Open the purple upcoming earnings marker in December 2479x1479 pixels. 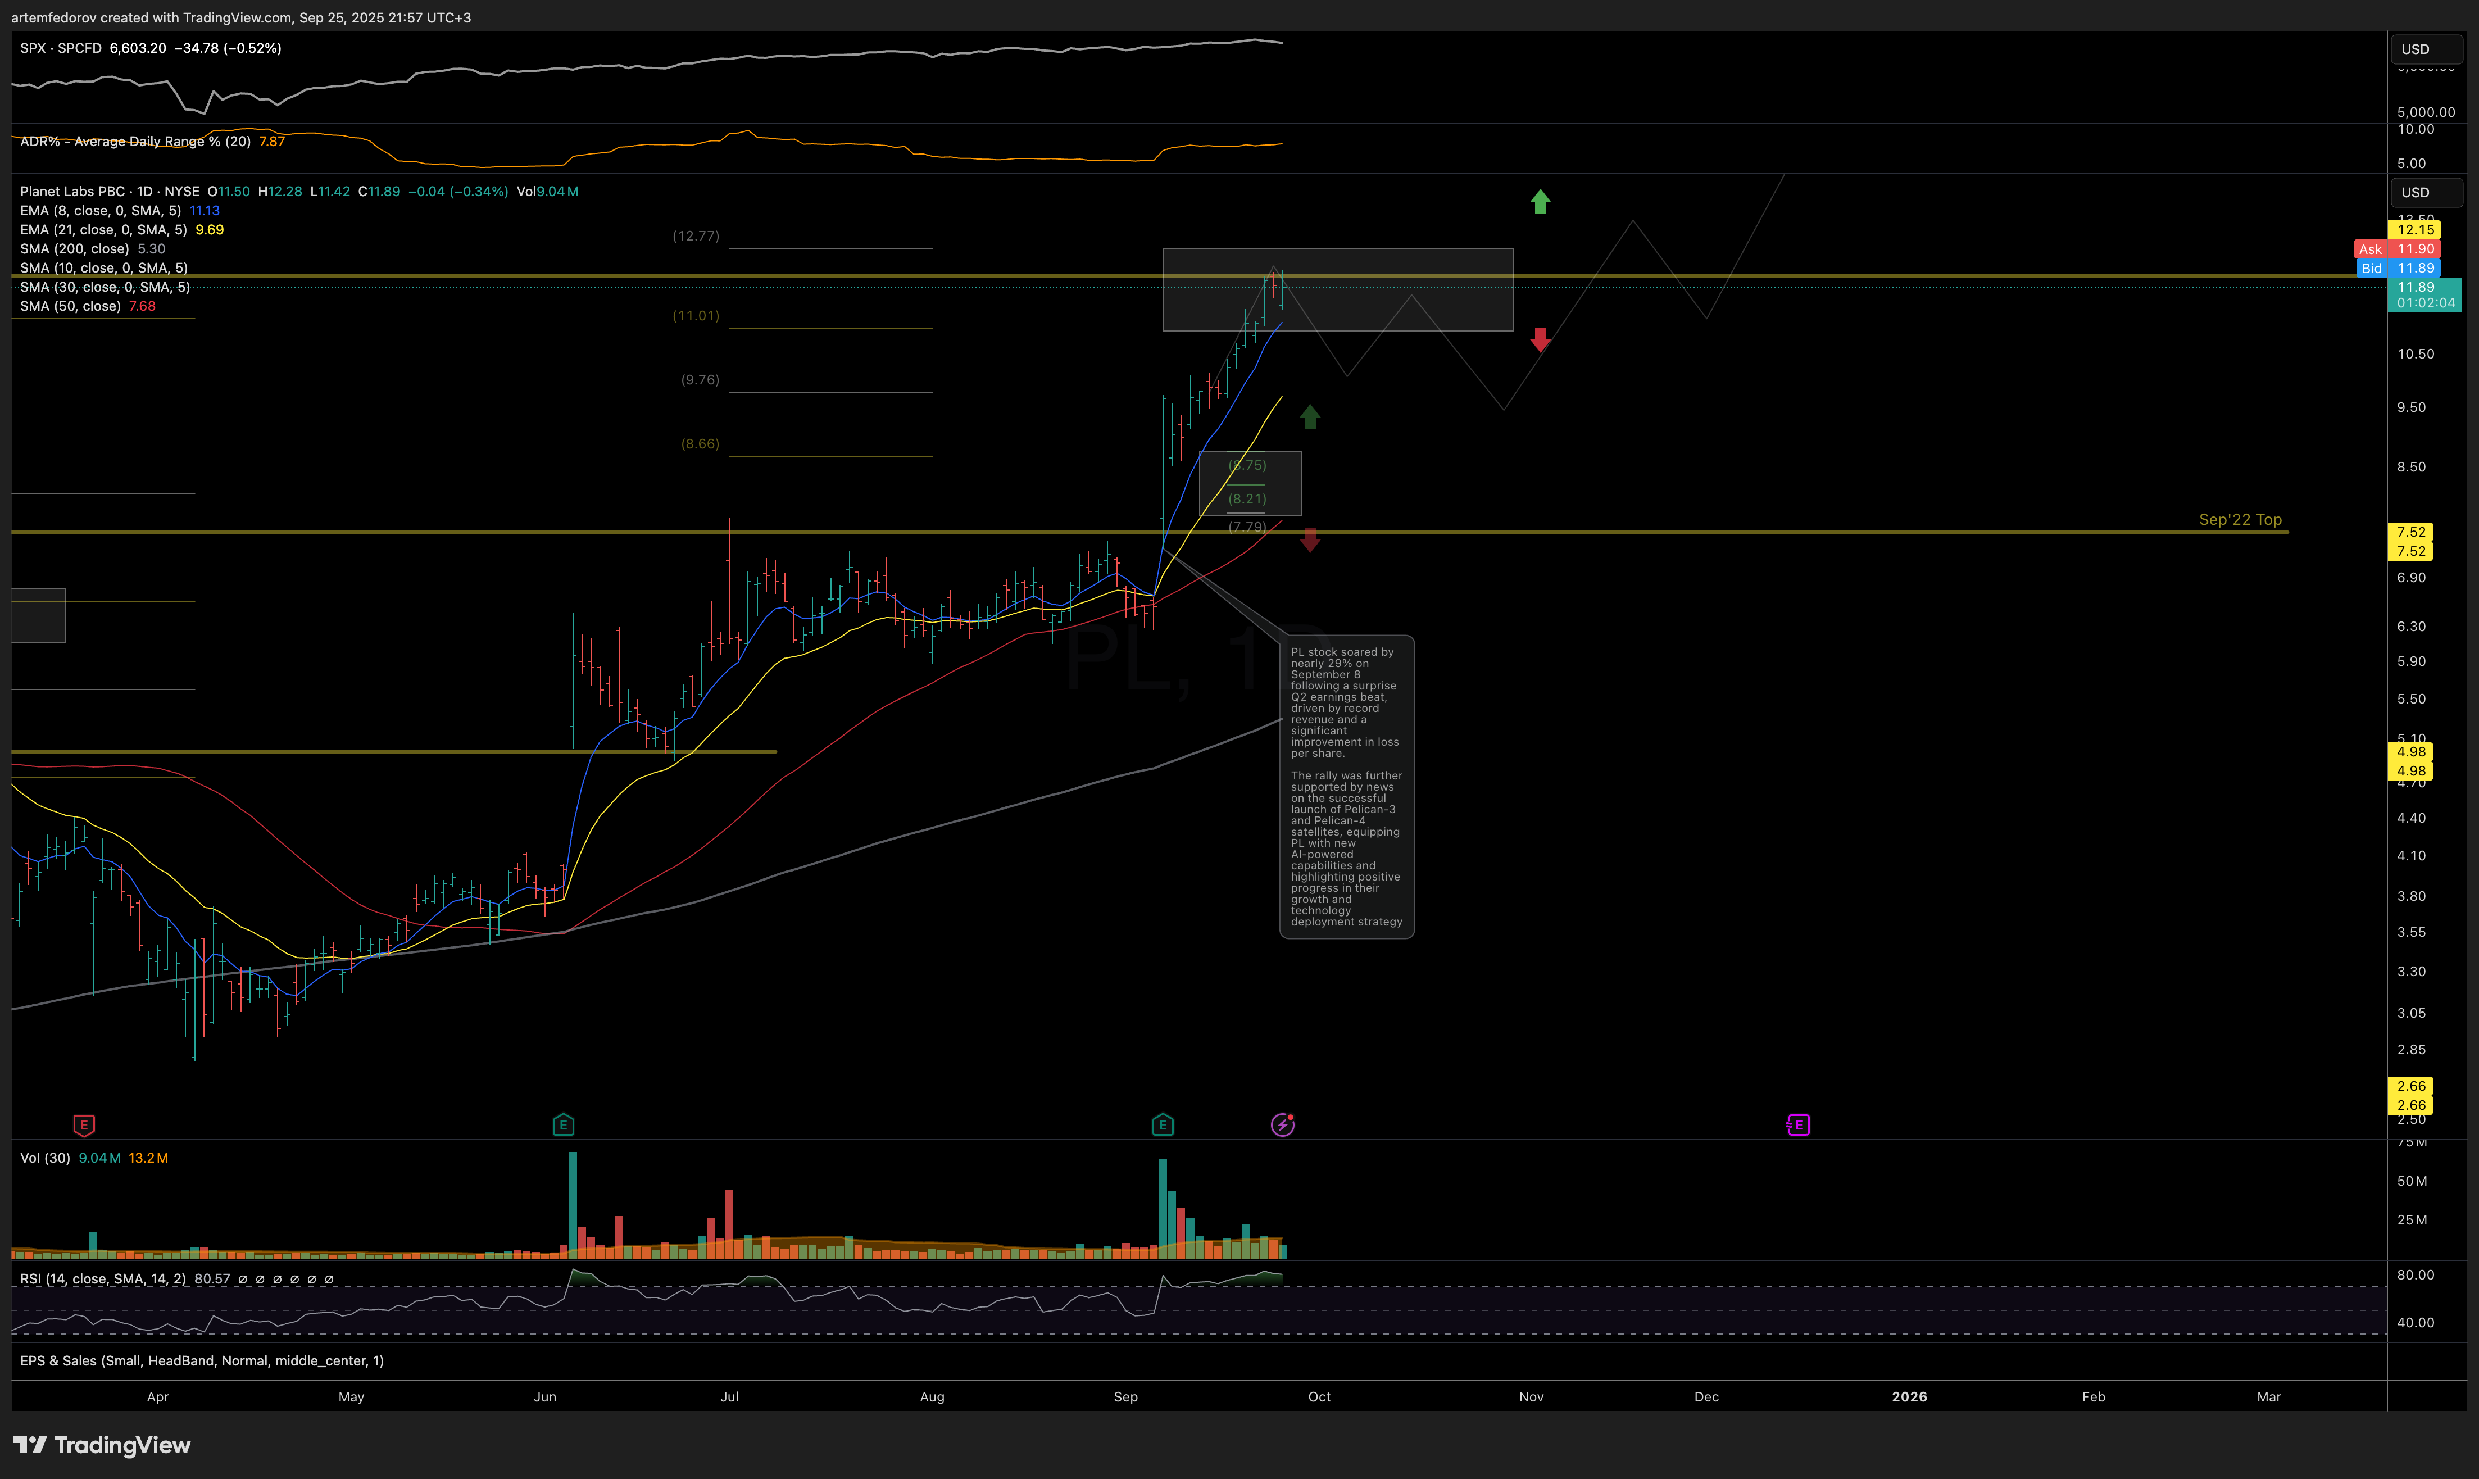coord(1797,1125)
